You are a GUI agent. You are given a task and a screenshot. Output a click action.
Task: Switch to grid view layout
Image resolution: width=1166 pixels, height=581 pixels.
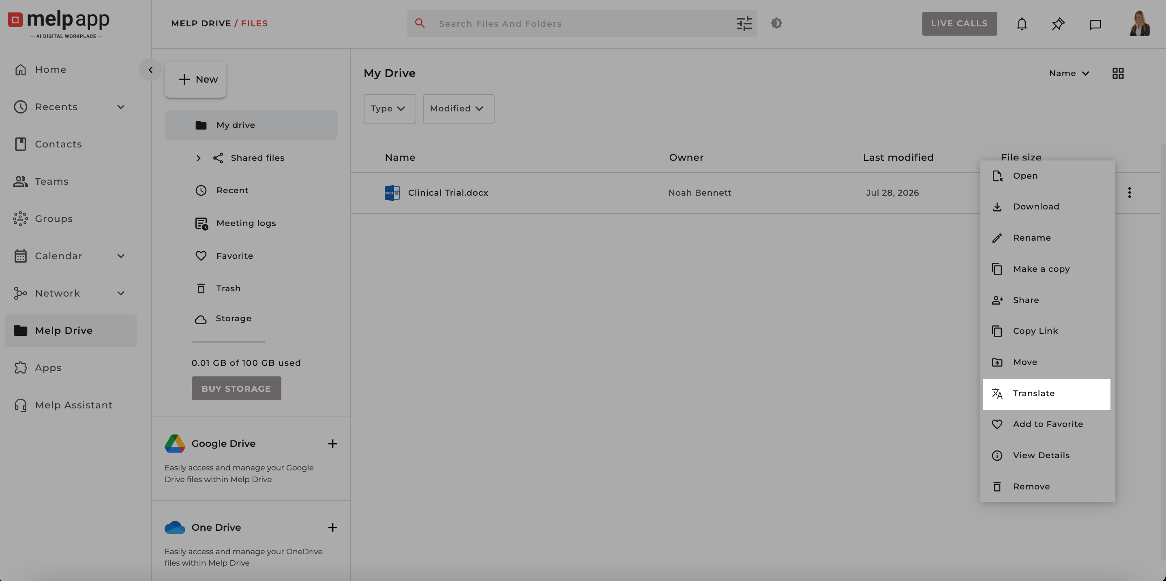coord(1118,73)
